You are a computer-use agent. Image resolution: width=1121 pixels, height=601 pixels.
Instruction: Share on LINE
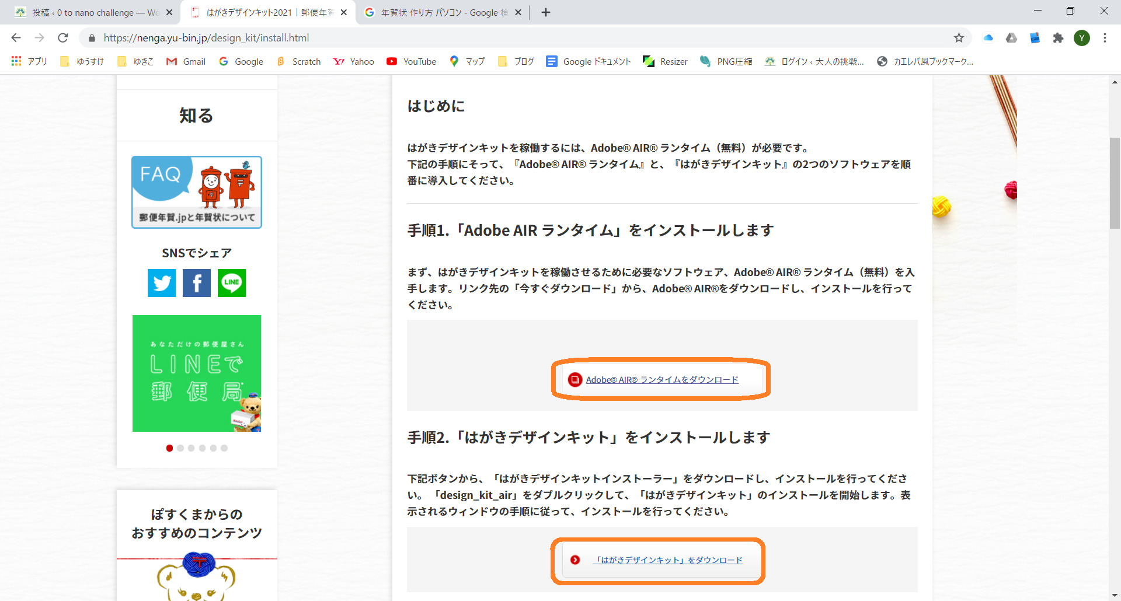pos(232,283)
